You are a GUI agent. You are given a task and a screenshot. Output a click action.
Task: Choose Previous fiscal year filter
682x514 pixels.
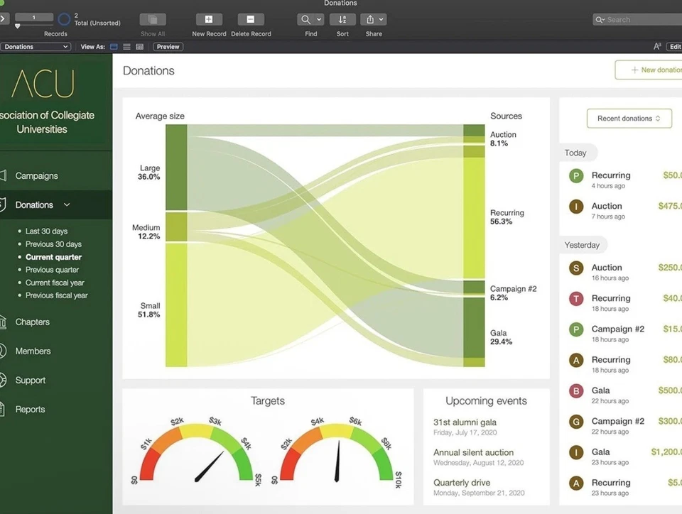pyautogui.click(x=57, y=295)
